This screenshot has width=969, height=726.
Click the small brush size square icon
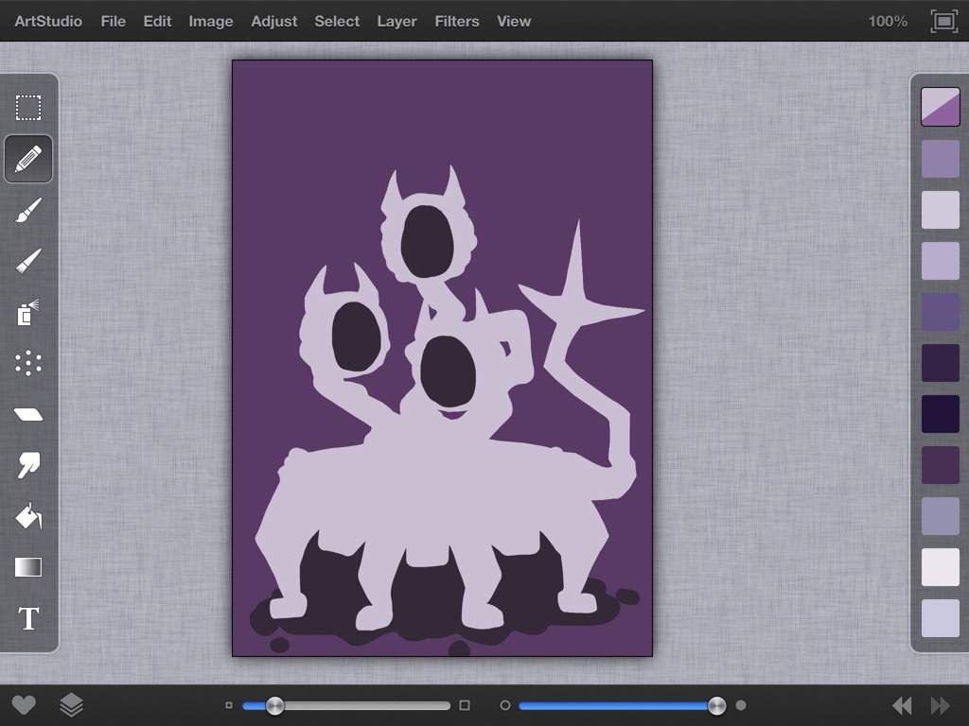pyautogui.click(x=229, y=705)
